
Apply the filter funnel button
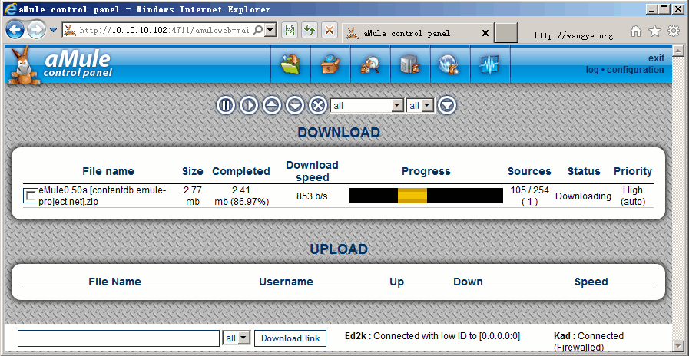pyautogui.click(x=447, y=106)
